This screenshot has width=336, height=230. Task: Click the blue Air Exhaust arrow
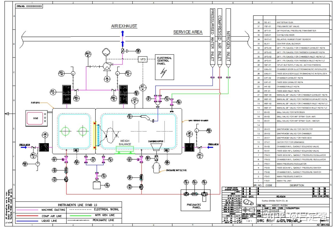click(123, 32)
